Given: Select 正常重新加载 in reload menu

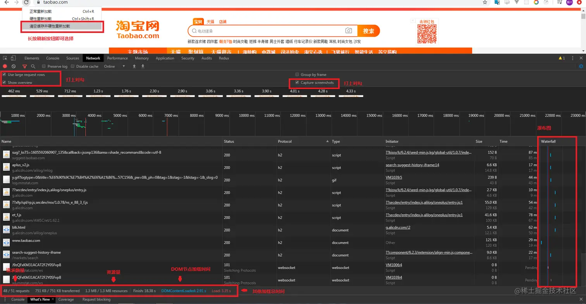Looking at the screenshot, I should 62,12.
